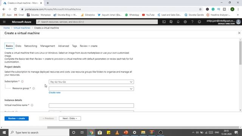Expand the Resource group dropdown
The height and width of the screenshot is (136, 242).
pyautogui.click(x=91, y=89)
